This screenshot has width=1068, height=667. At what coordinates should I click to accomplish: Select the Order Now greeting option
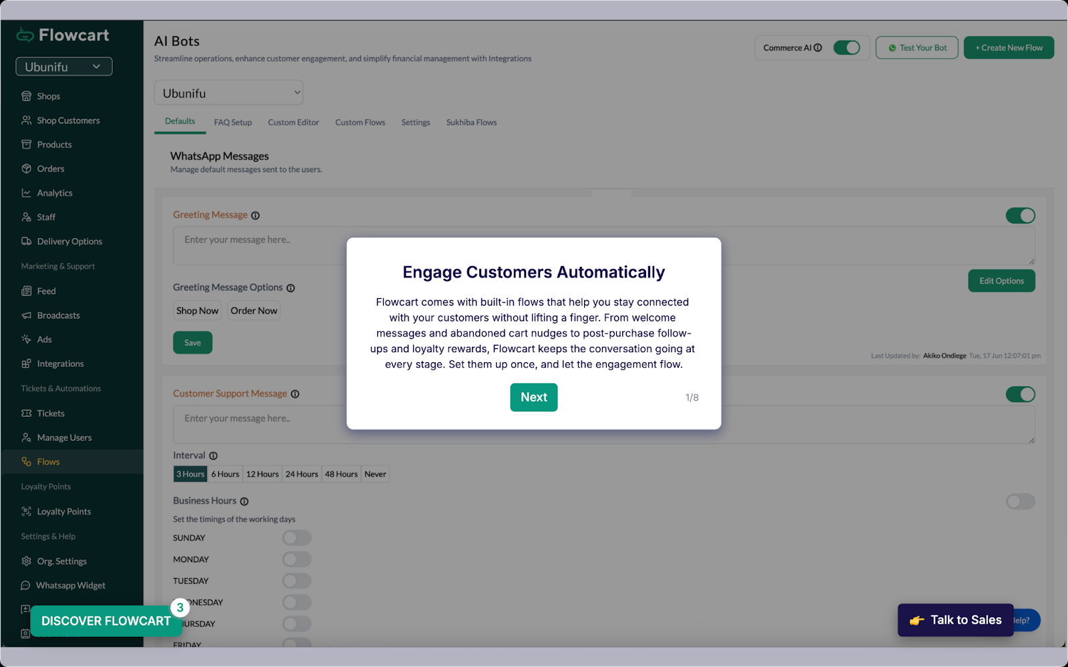pyautogui.click(x=254, y=311)
